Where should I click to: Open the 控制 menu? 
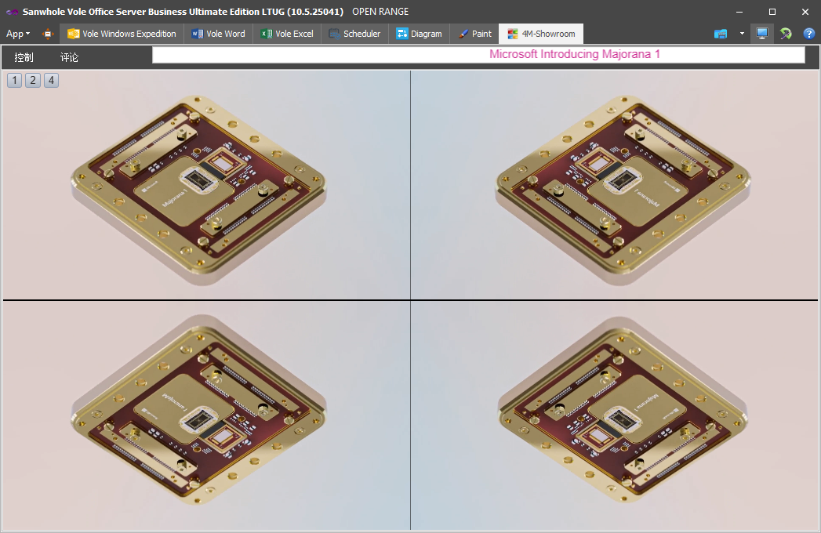pos(24,57)
